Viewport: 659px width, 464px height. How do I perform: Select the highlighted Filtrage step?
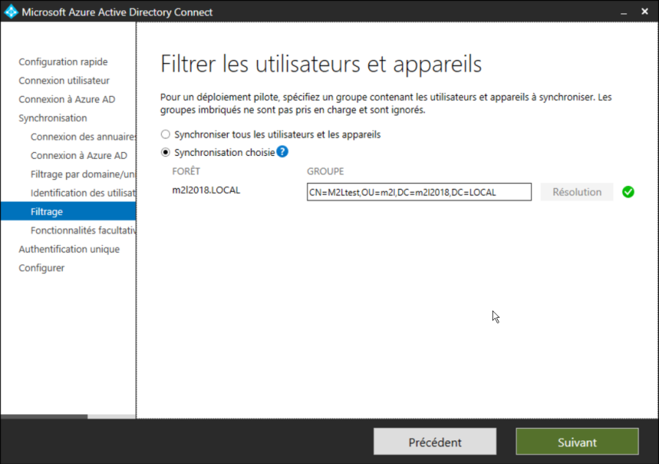68,212
